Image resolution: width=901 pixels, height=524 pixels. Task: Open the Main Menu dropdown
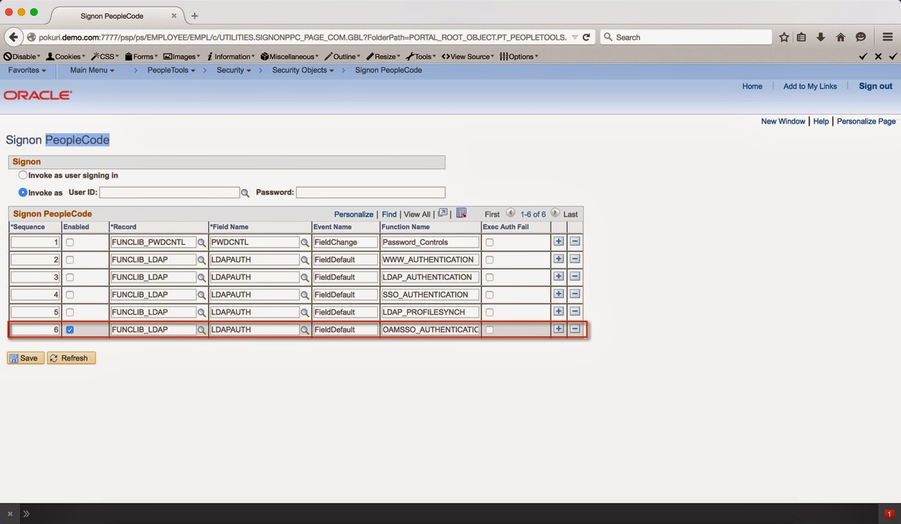[91, 70]
